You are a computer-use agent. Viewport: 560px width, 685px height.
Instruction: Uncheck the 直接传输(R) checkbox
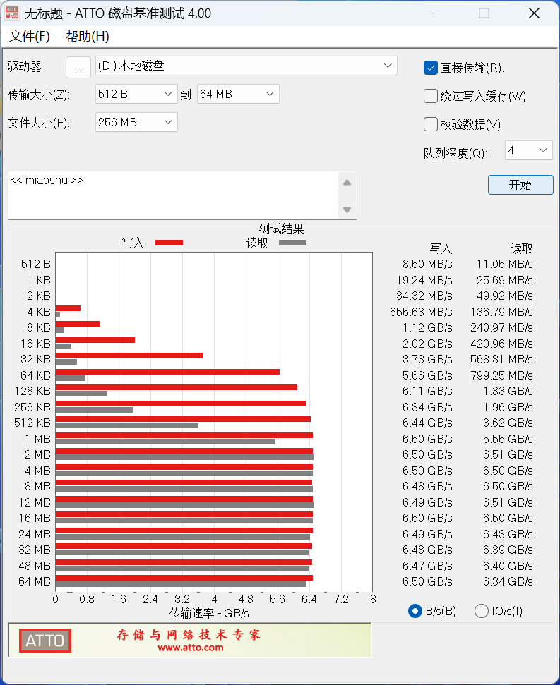[431, 68]
